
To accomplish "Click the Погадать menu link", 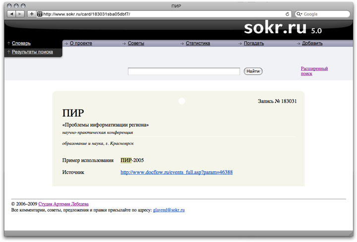I will 254,43.
